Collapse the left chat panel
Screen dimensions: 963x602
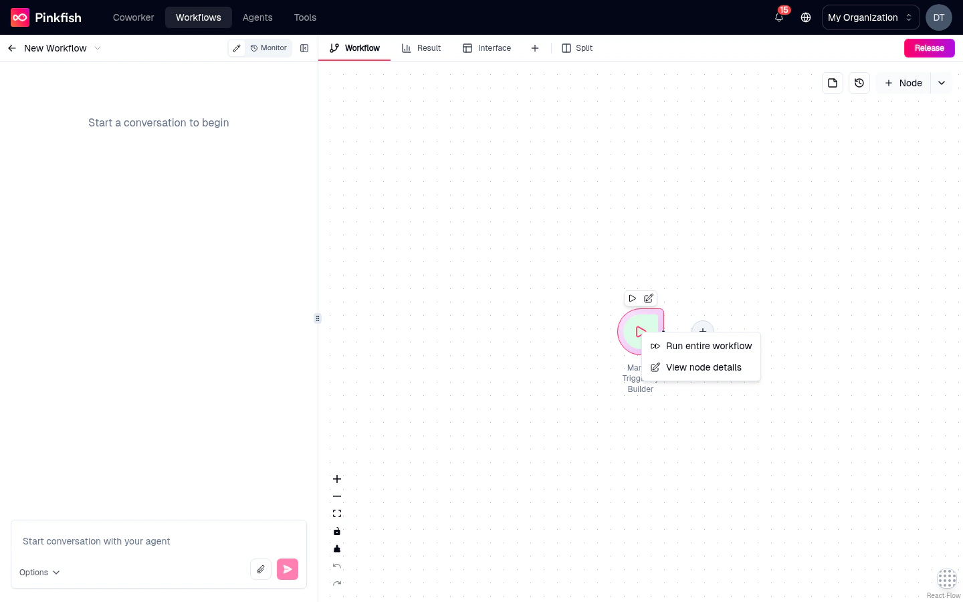click(x=304, y=48)
